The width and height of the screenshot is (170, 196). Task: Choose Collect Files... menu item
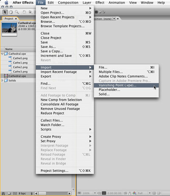click(65, 121)
